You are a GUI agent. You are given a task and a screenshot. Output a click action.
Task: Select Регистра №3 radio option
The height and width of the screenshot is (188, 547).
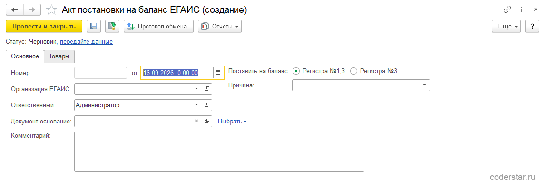353,71
